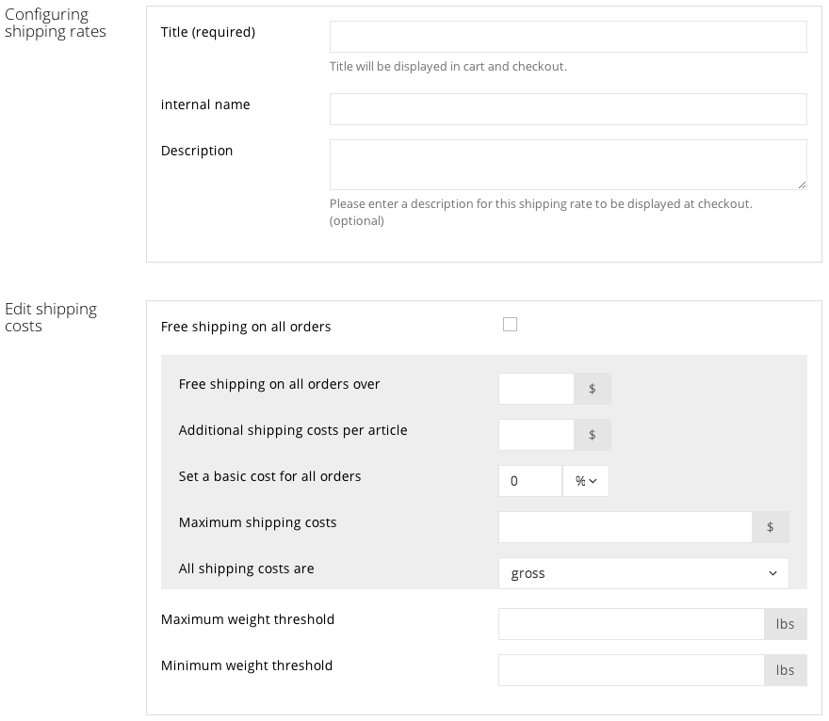Open the gross/net tax dropdown

tap(643, 573)
